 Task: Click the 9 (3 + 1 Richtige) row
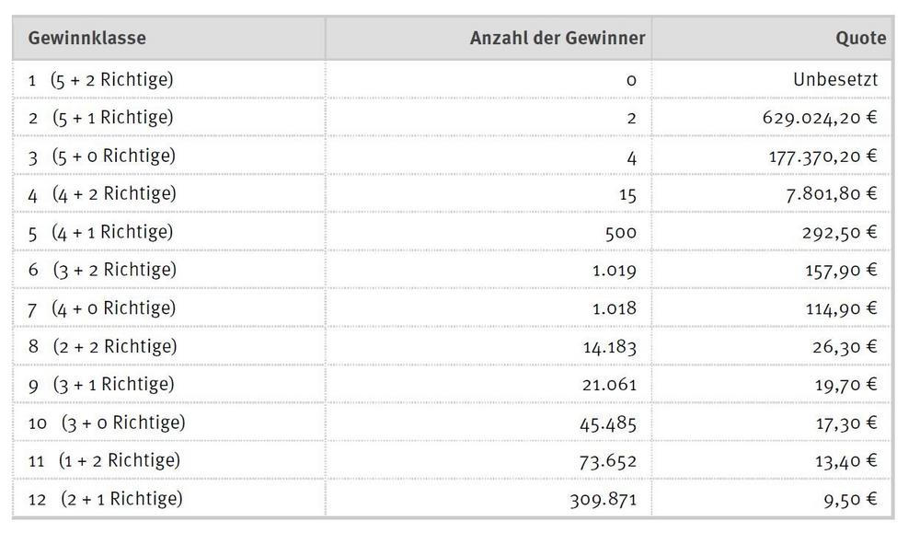(x=451, y=385)
